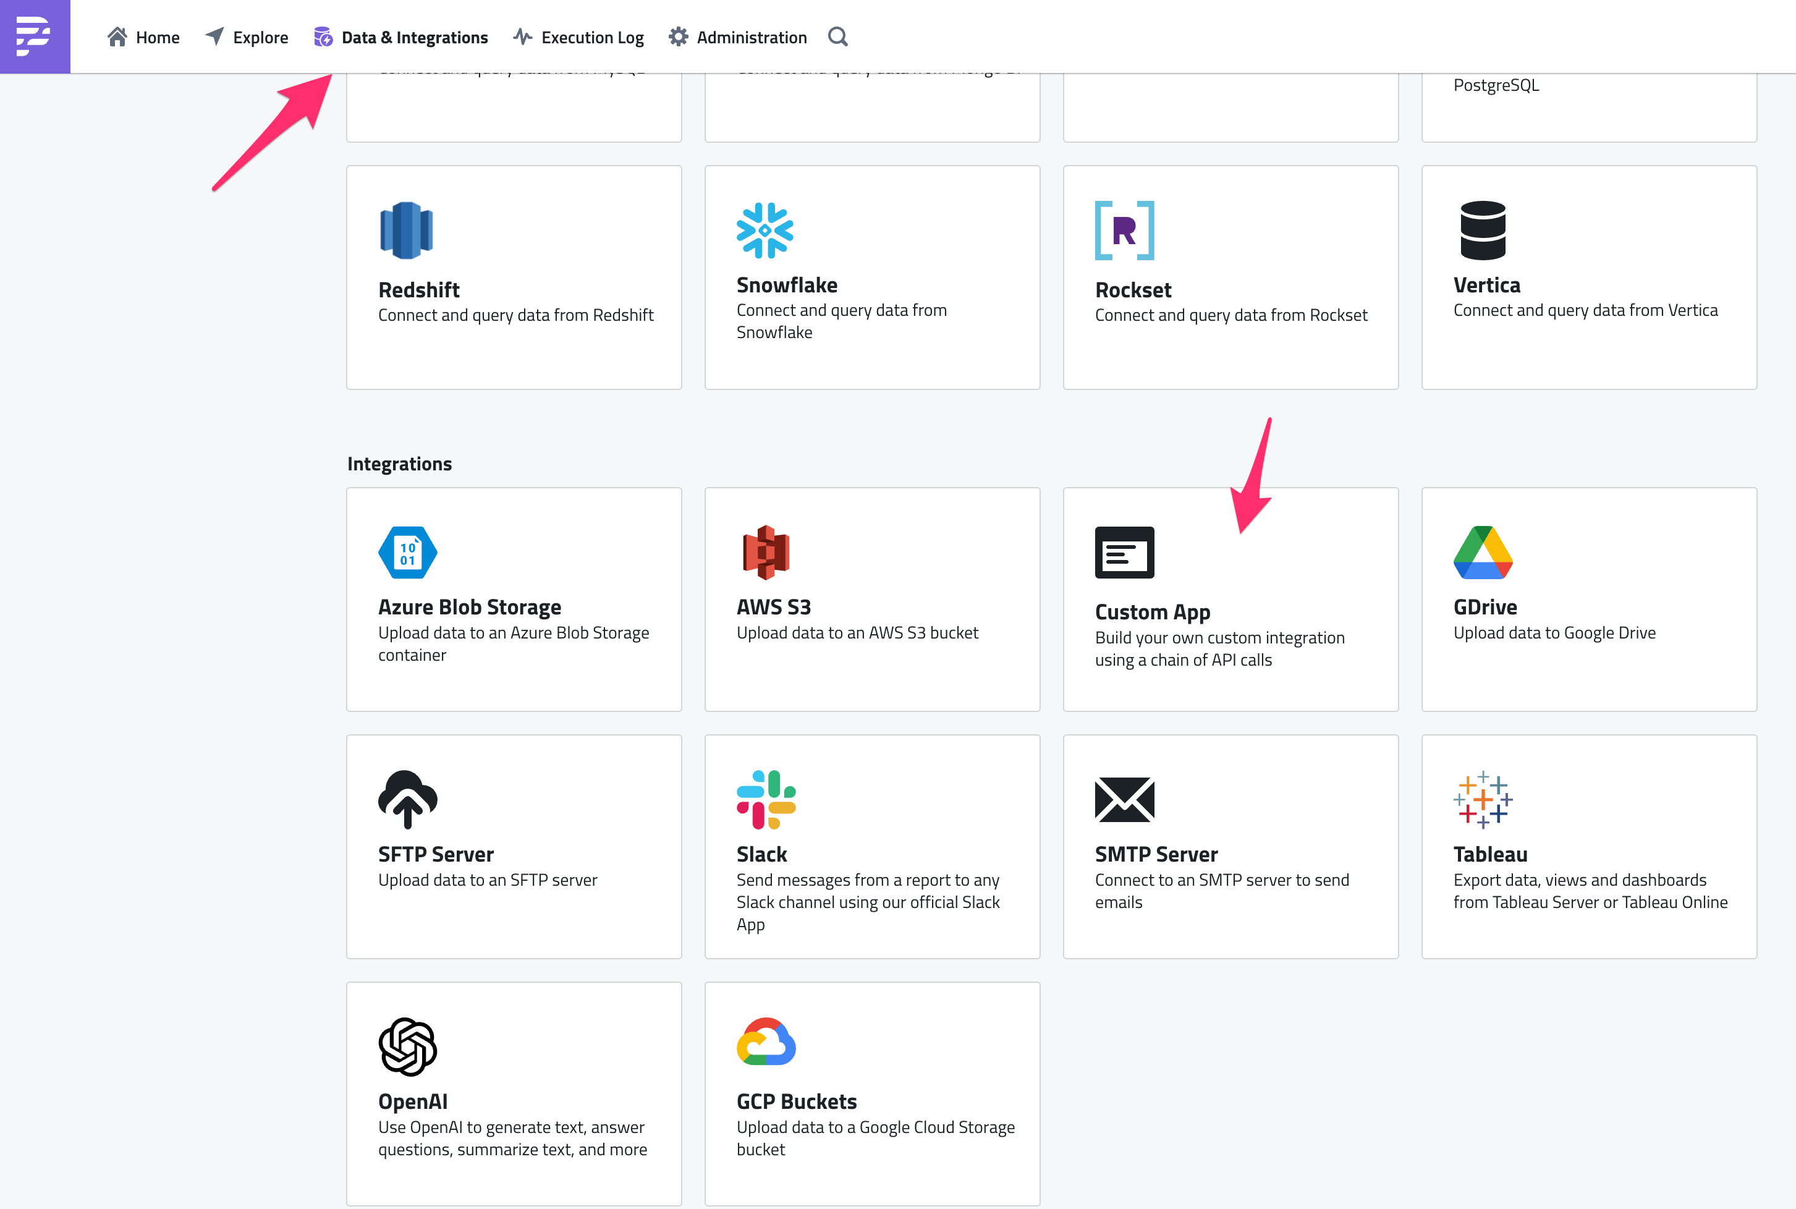Click the Azure Blob Storage icon
Screen dimensions: 1796x1209
pyautogui.click(x=408, y=552)
